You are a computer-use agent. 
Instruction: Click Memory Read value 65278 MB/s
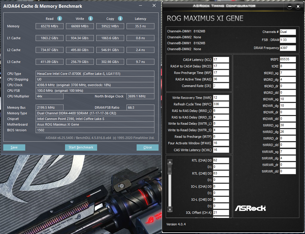[x=49, y=26]
